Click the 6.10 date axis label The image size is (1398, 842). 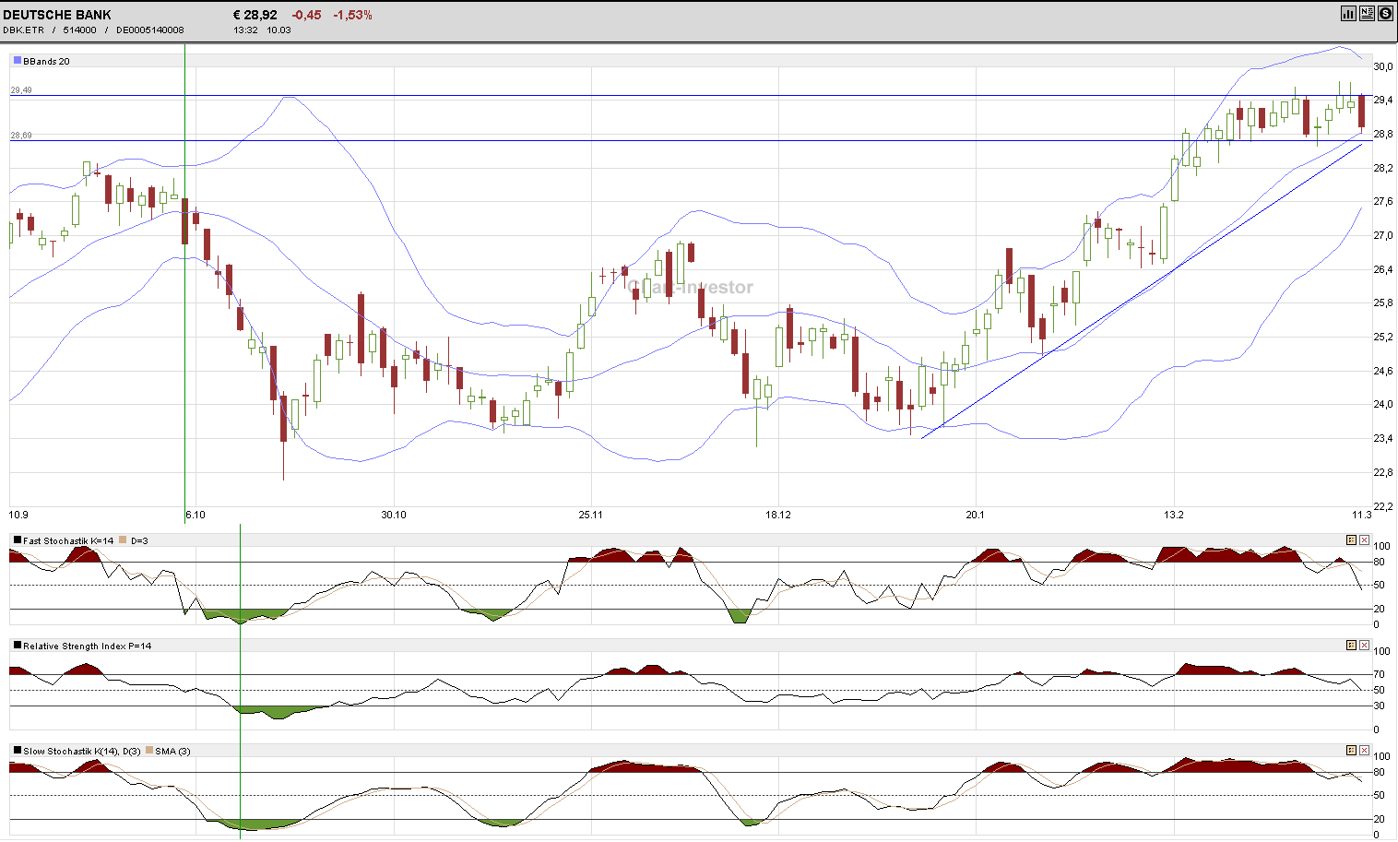[195, 515]
